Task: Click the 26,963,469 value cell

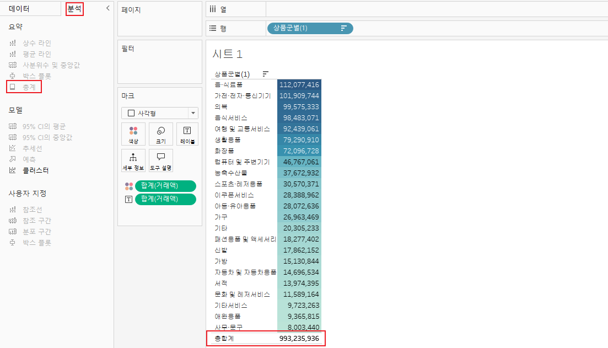Action: click(299, 217)
